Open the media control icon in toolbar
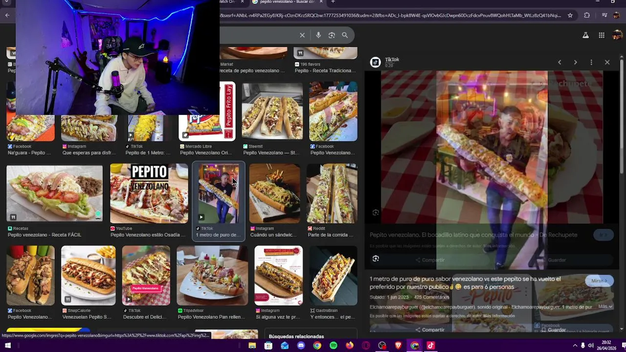 [604, 15]
